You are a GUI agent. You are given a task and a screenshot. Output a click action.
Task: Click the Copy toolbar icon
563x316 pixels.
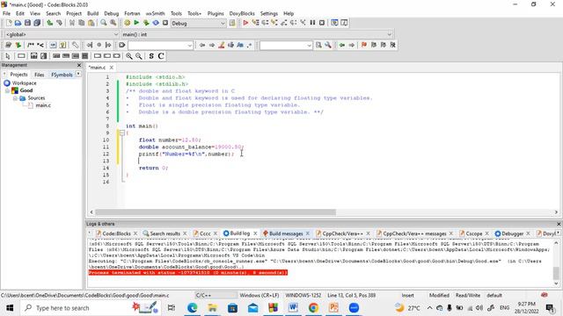pos(82,23)
